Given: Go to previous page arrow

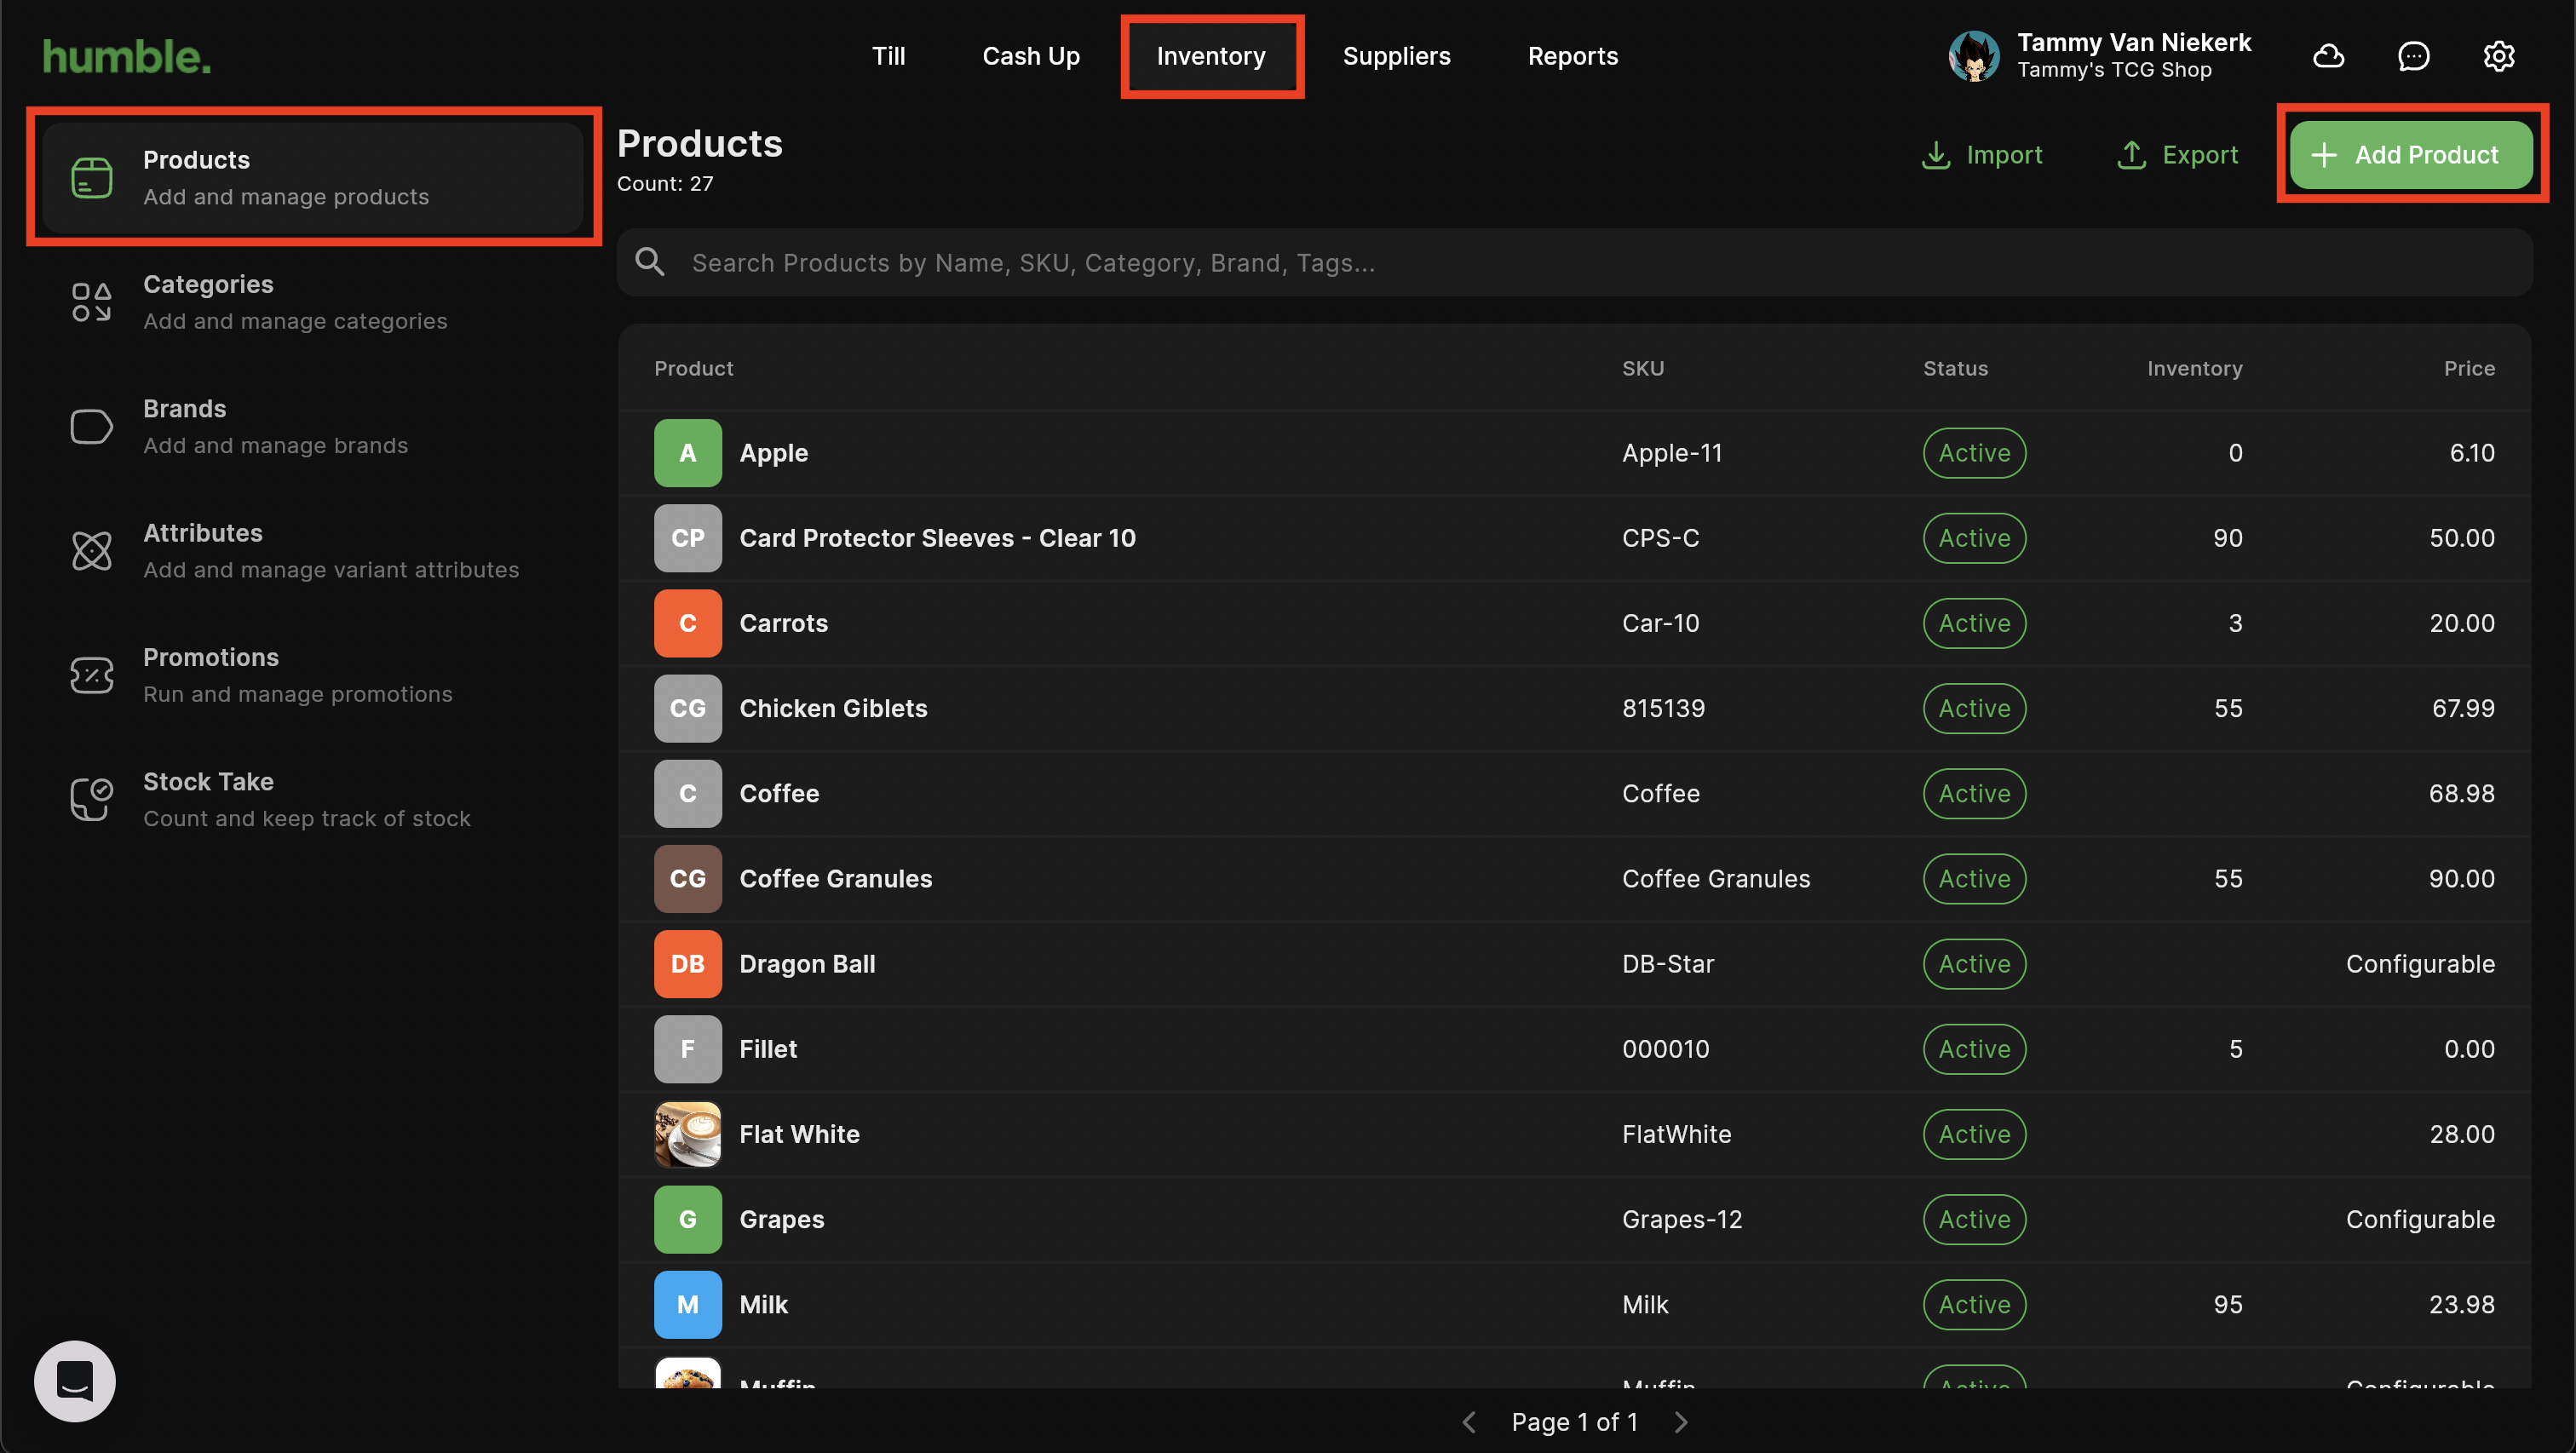Looking at the screenshot, I should 1469,1422.
